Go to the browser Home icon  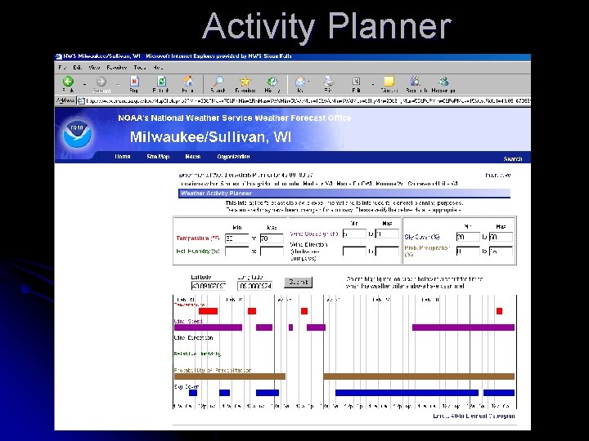click(188, 81)
